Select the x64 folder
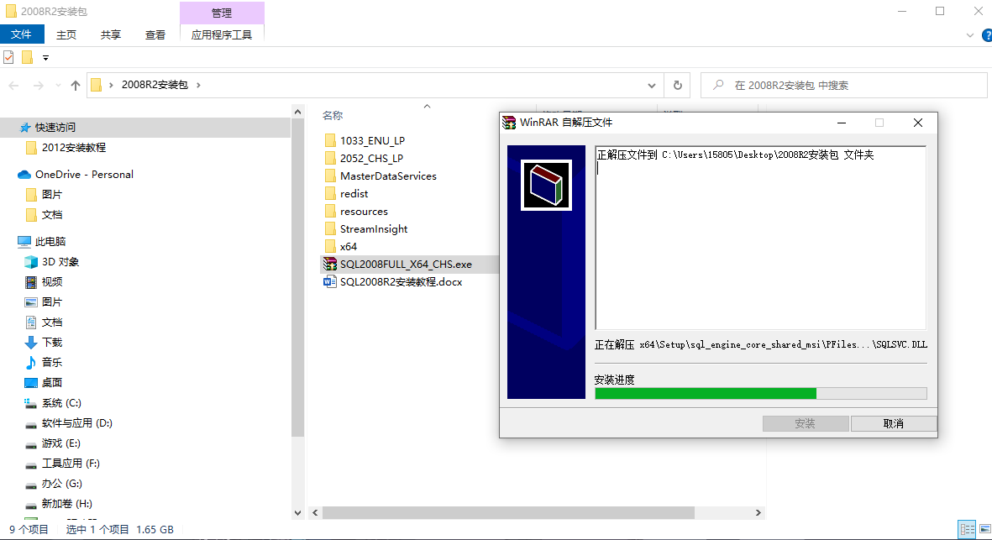 click(x=348, y=247)
